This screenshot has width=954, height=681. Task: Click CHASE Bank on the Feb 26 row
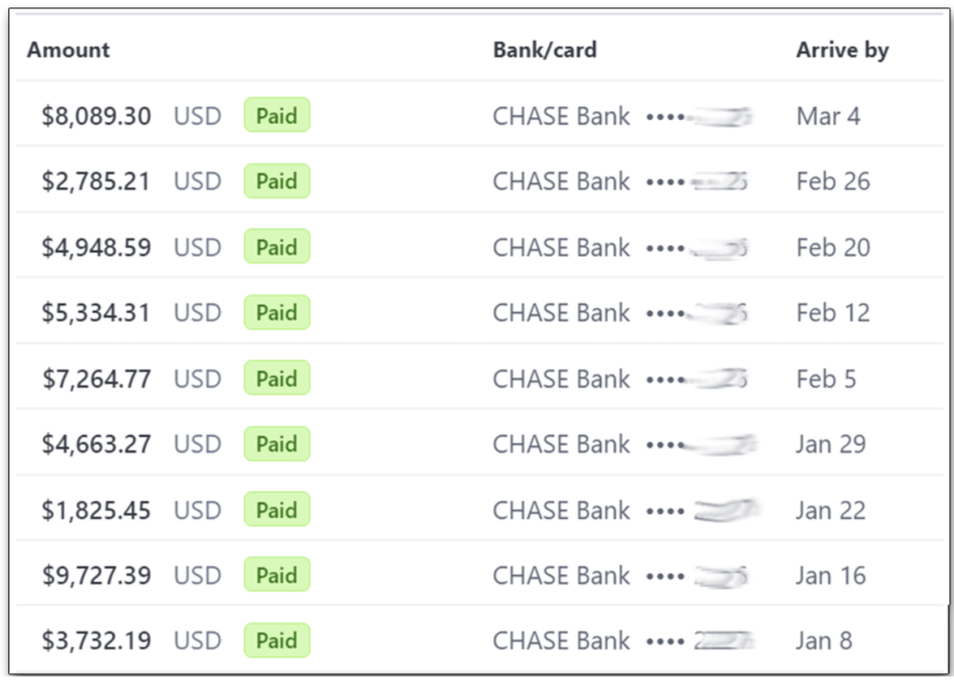pos(561,182)
